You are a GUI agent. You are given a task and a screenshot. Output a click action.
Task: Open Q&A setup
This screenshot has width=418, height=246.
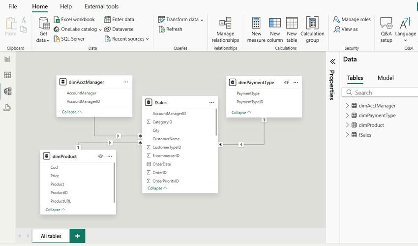click(386, 30)
